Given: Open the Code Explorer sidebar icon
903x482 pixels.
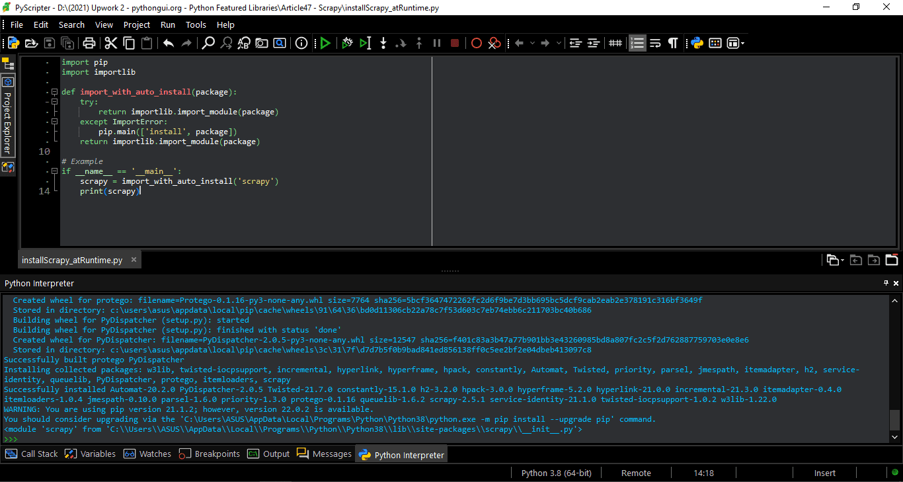Looking at the screenshot, I should tap(8, 167).
